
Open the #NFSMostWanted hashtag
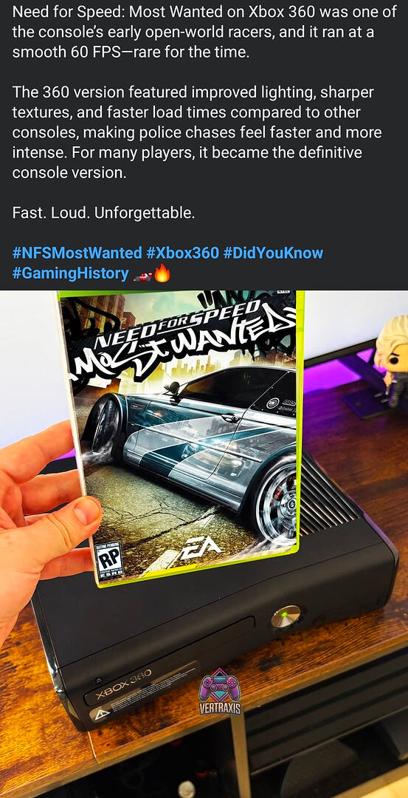point(77,253)
